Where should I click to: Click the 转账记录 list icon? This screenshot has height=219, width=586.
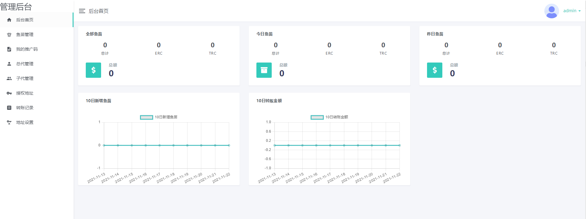(9, 108)
